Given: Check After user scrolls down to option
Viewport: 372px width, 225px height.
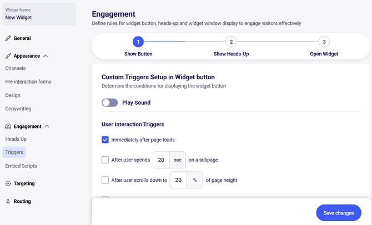Looking at the screenshot, I should click(x=105, y=180).
